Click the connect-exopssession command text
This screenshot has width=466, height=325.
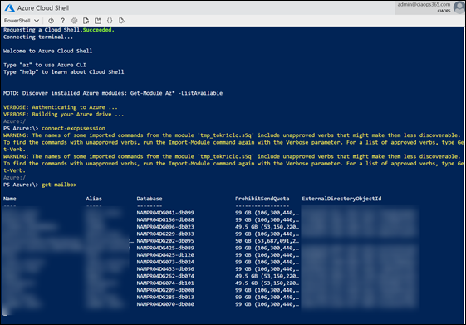(73, 129)
